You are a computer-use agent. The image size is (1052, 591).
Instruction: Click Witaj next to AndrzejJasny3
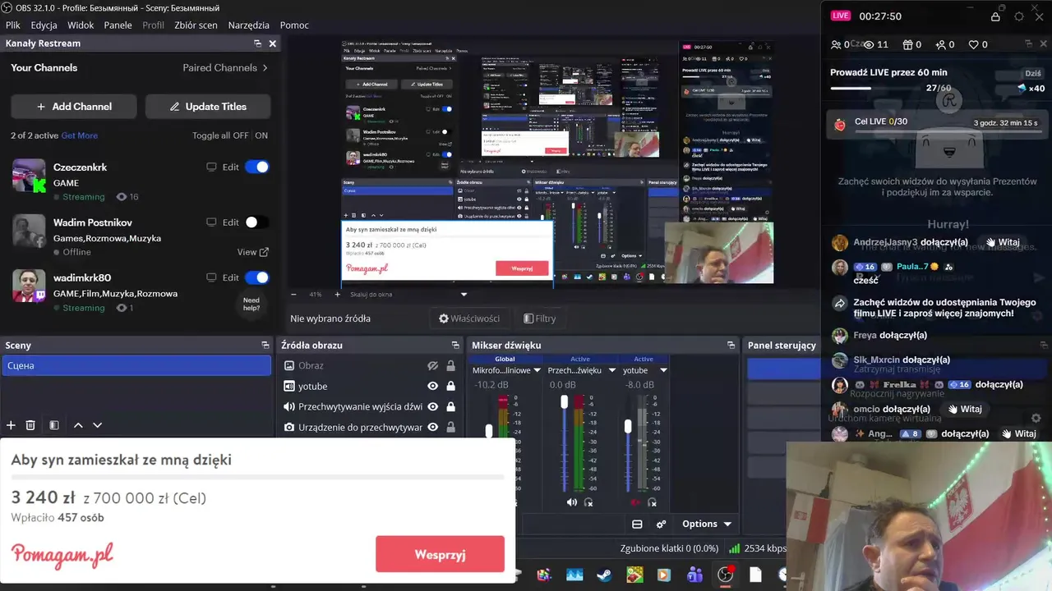[1003, 242]
